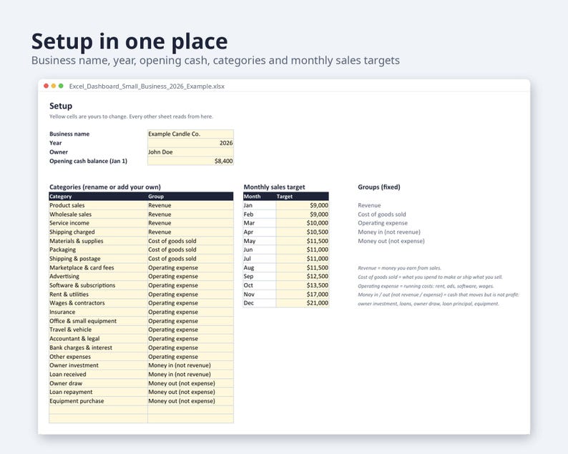Select the Nov sales target $17,000
The height and width of the screenshot is (454, 568).
(303, 295)
